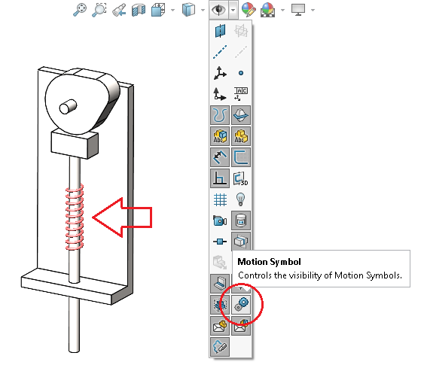Toggle View Curves visibility
The height and width of the screenshot is (374, 424).
(220, 115)
